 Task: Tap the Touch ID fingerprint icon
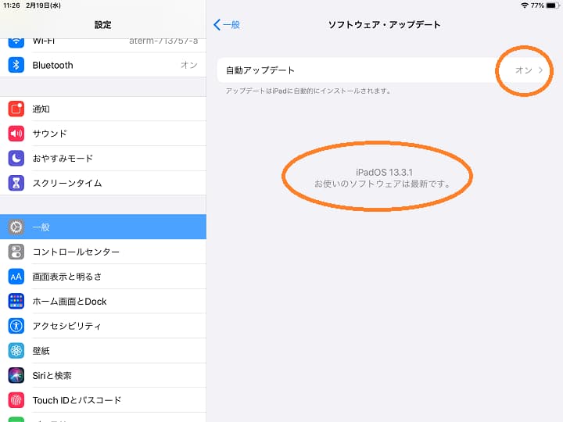[16, 400]
